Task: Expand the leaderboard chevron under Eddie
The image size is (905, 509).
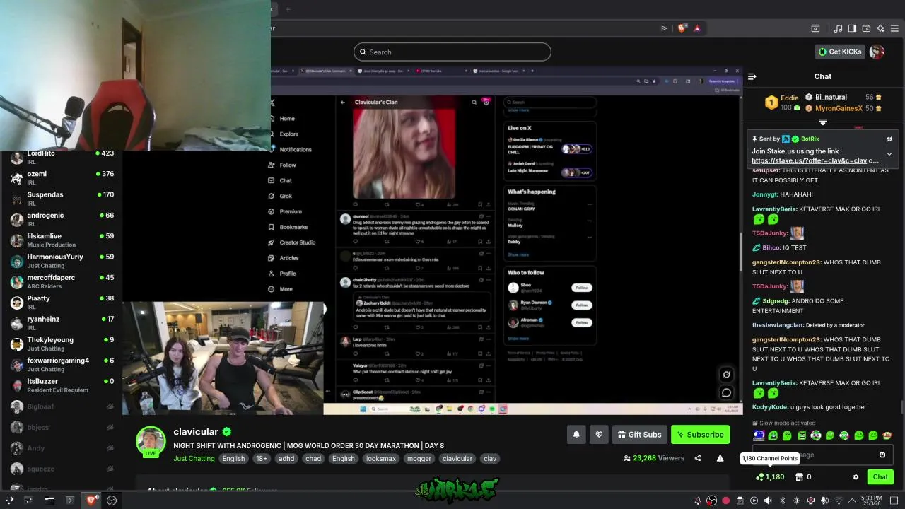Action: [822, 122]
